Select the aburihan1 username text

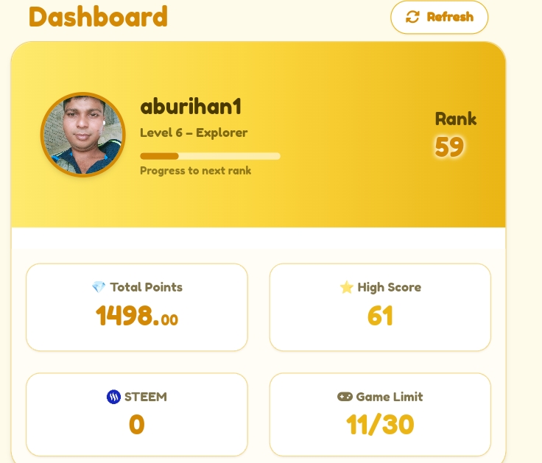pyautogui.click(x=191, y=107)
